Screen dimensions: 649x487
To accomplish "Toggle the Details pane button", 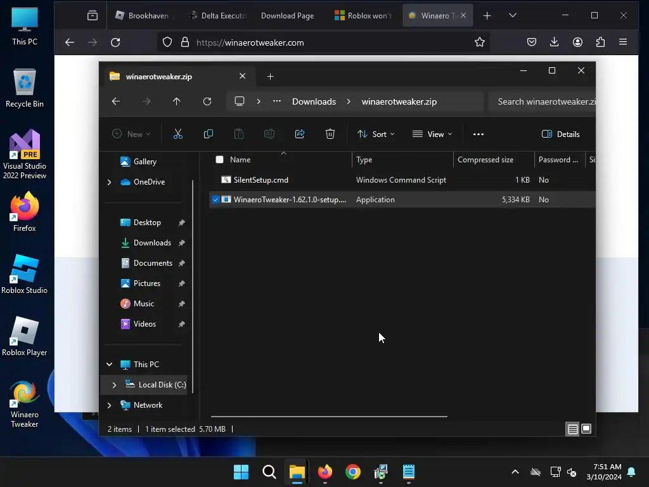I will pos(561,134).
